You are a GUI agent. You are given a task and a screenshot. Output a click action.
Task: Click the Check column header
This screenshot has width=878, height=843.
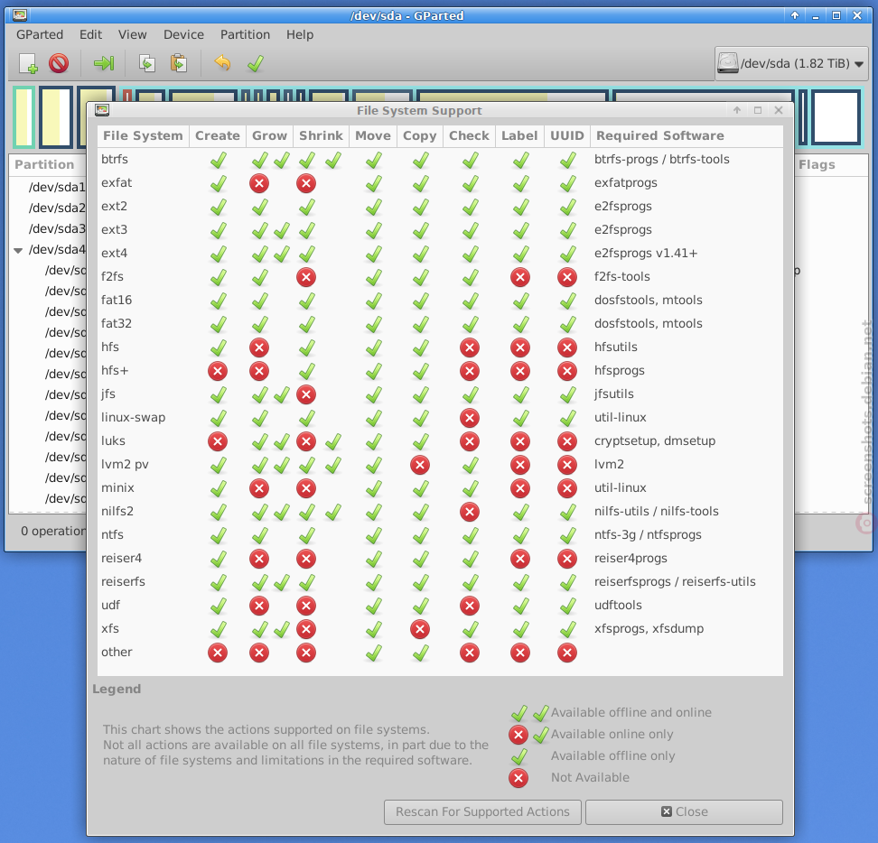[469, 136]
